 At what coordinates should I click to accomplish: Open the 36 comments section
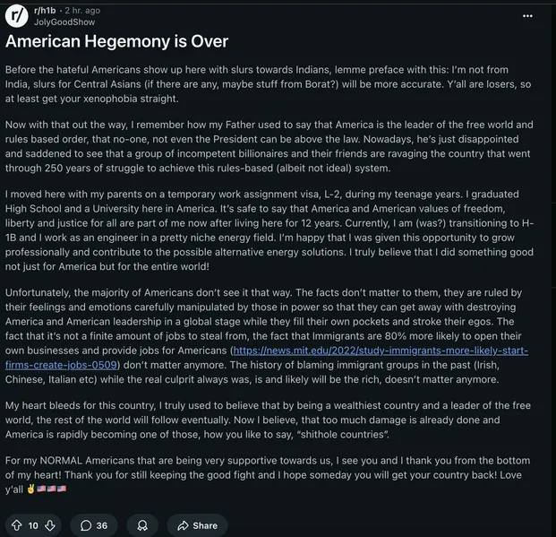(94, 524)
